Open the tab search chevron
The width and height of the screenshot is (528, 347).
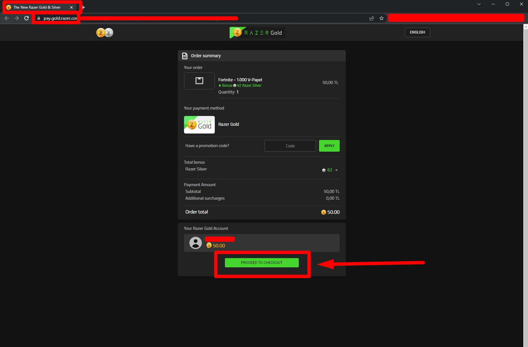479,4
